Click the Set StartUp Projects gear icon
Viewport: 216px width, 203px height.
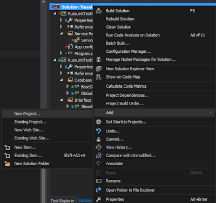tap(98, 122)
